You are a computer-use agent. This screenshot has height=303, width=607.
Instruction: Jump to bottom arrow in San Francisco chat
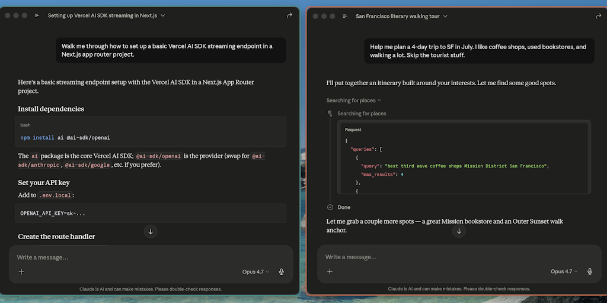[x=459, y=231]
